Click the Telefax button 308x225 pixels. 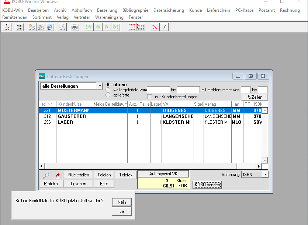tap(126, 175)
